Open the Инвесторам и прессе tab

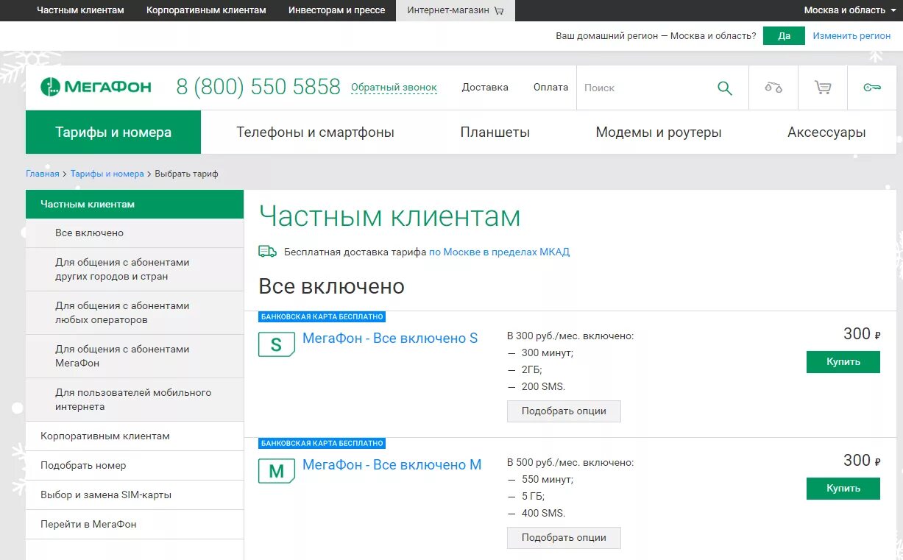[x=336, y=10]
